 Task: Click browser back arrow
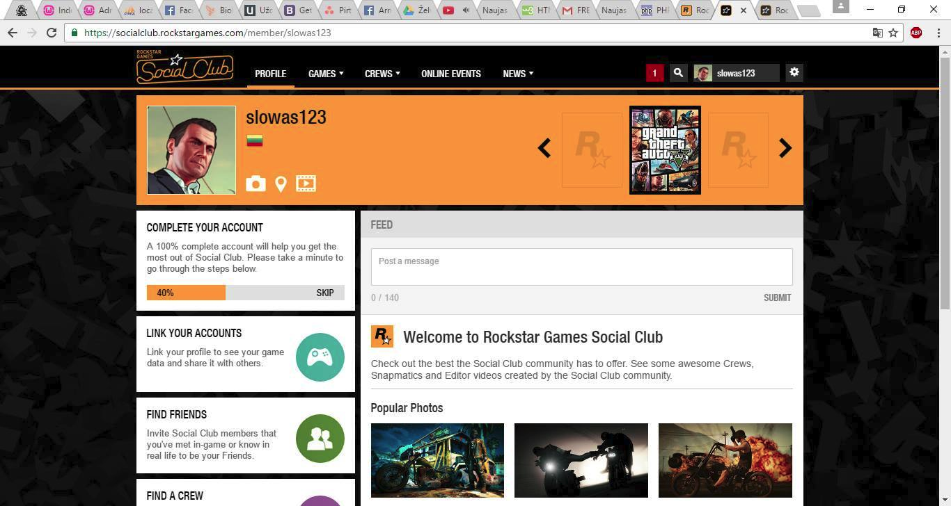12,33
